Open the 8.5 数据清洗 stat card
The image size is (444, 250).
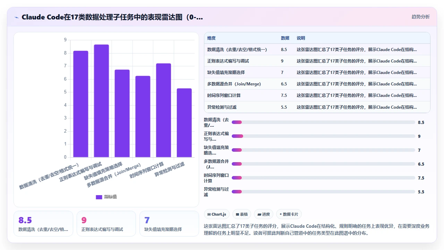click(x=43, y=224)
